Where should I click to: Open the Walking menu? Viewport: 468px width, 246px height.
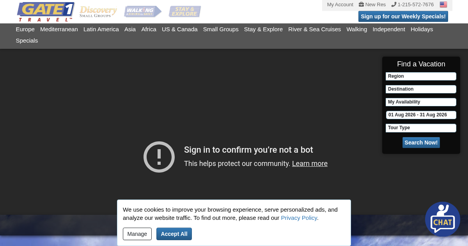pyautogui.click(x=356, y=29)
